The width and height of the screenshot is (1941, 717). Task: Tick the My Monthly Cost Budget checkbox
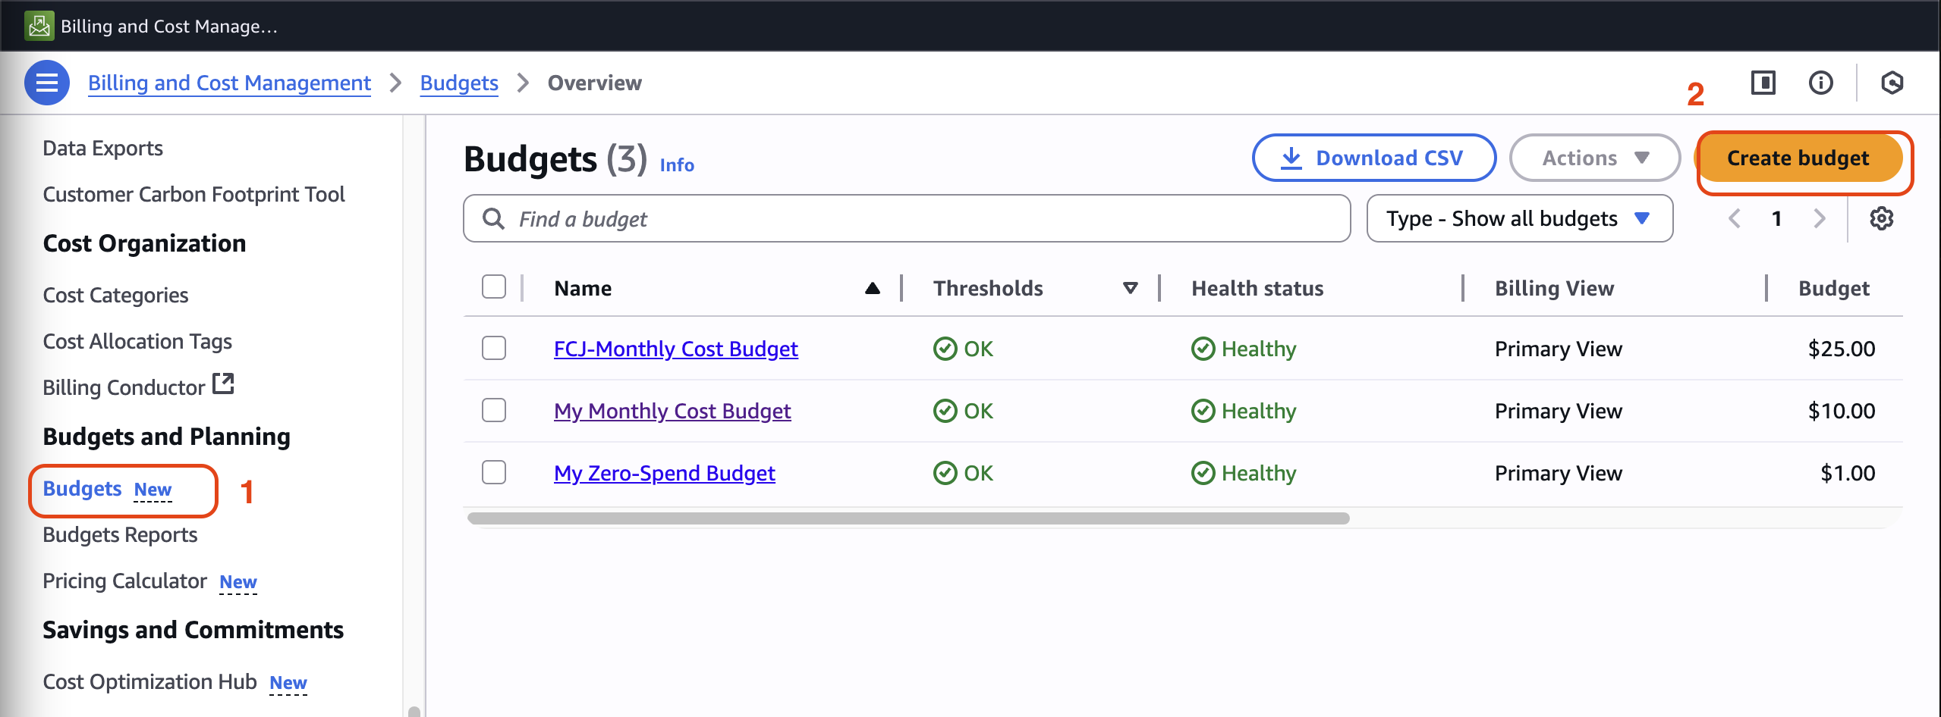[x=494, y=411]
